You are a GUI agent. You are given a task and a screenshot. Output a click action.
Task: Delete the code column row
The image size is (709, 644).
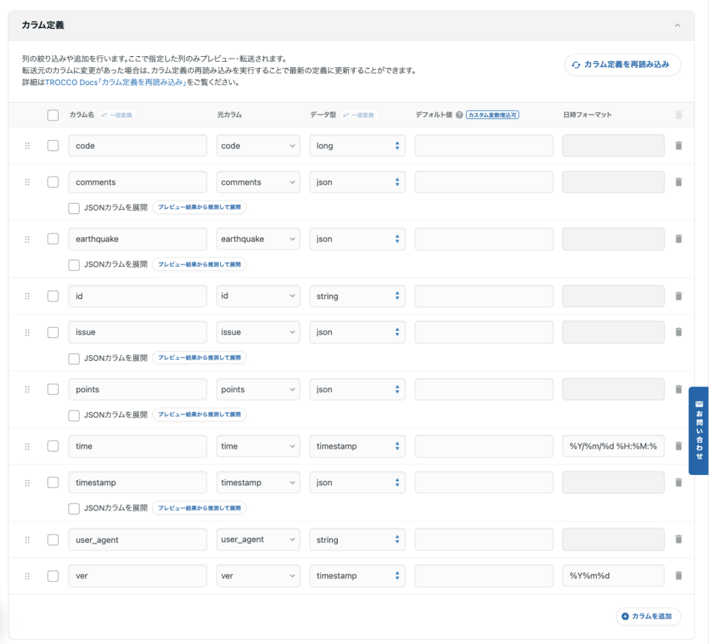point(679,146)
